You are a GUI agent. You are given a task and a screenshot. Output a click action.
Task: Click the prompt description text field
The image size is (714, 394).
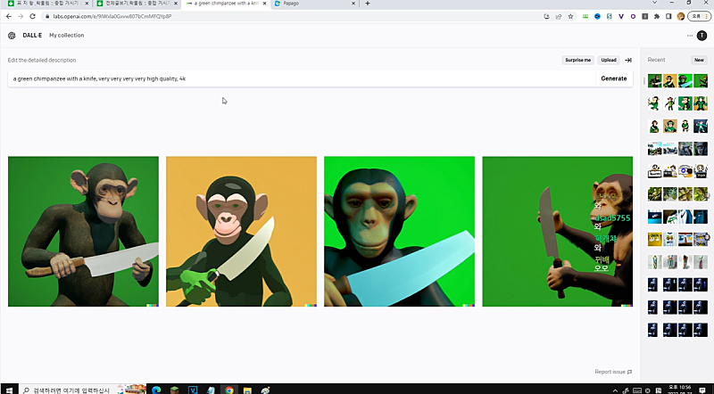[299, 78]
